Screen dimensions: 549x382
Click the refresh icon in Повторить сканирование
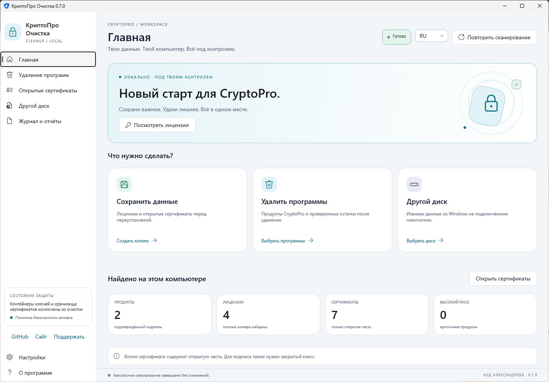461,37
